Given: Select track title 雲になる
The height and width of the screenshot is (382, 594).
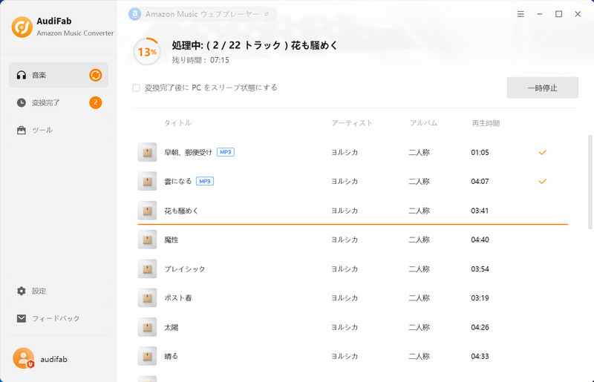Looking at the screenshot, I should [177, 181].
